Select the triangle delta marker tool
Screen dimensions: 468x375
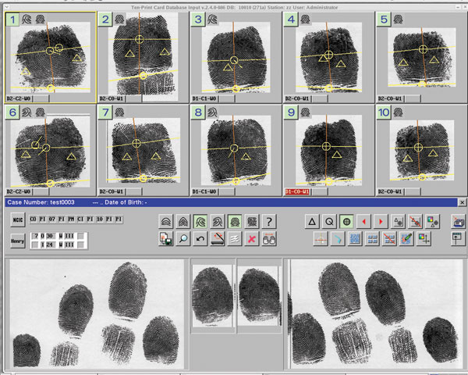click(x=312, y=222)
